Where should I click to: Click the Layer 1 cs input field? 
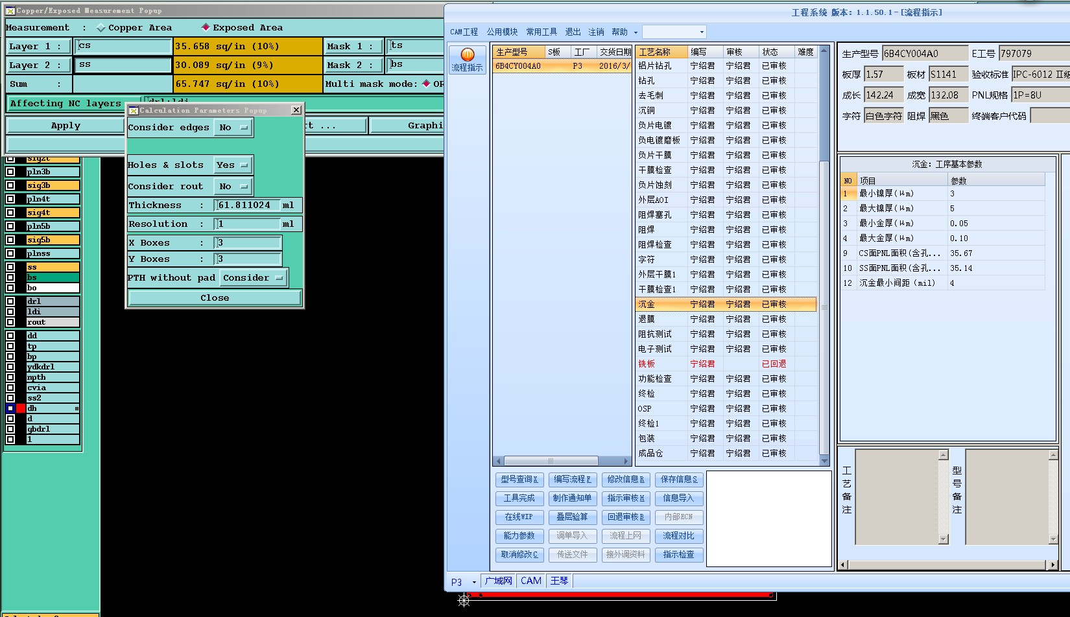coord(123,46)
